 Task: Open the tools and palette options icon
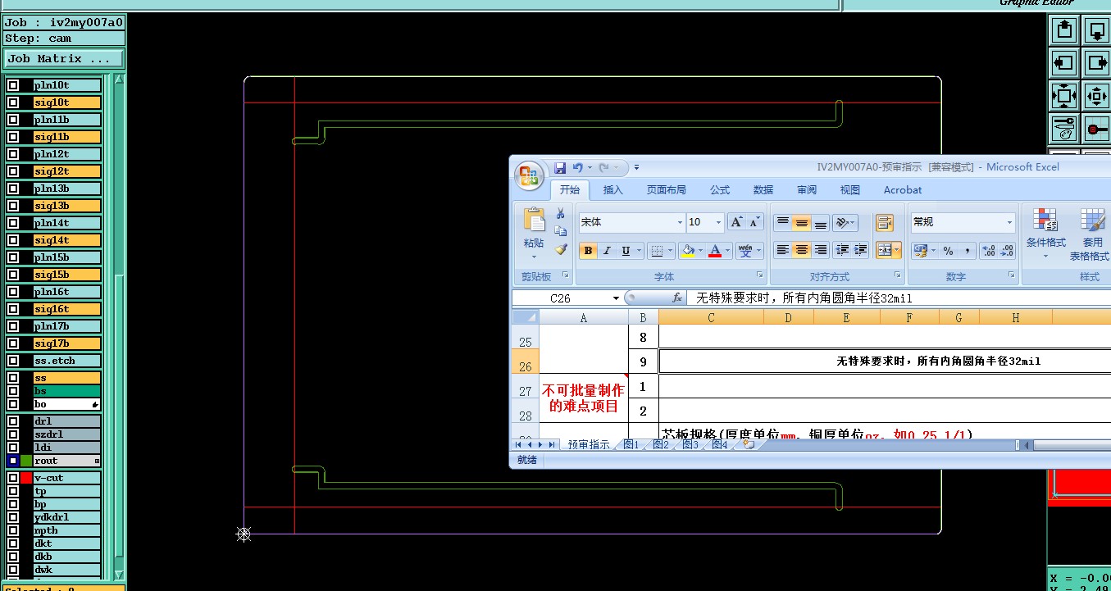[1063, 129]
